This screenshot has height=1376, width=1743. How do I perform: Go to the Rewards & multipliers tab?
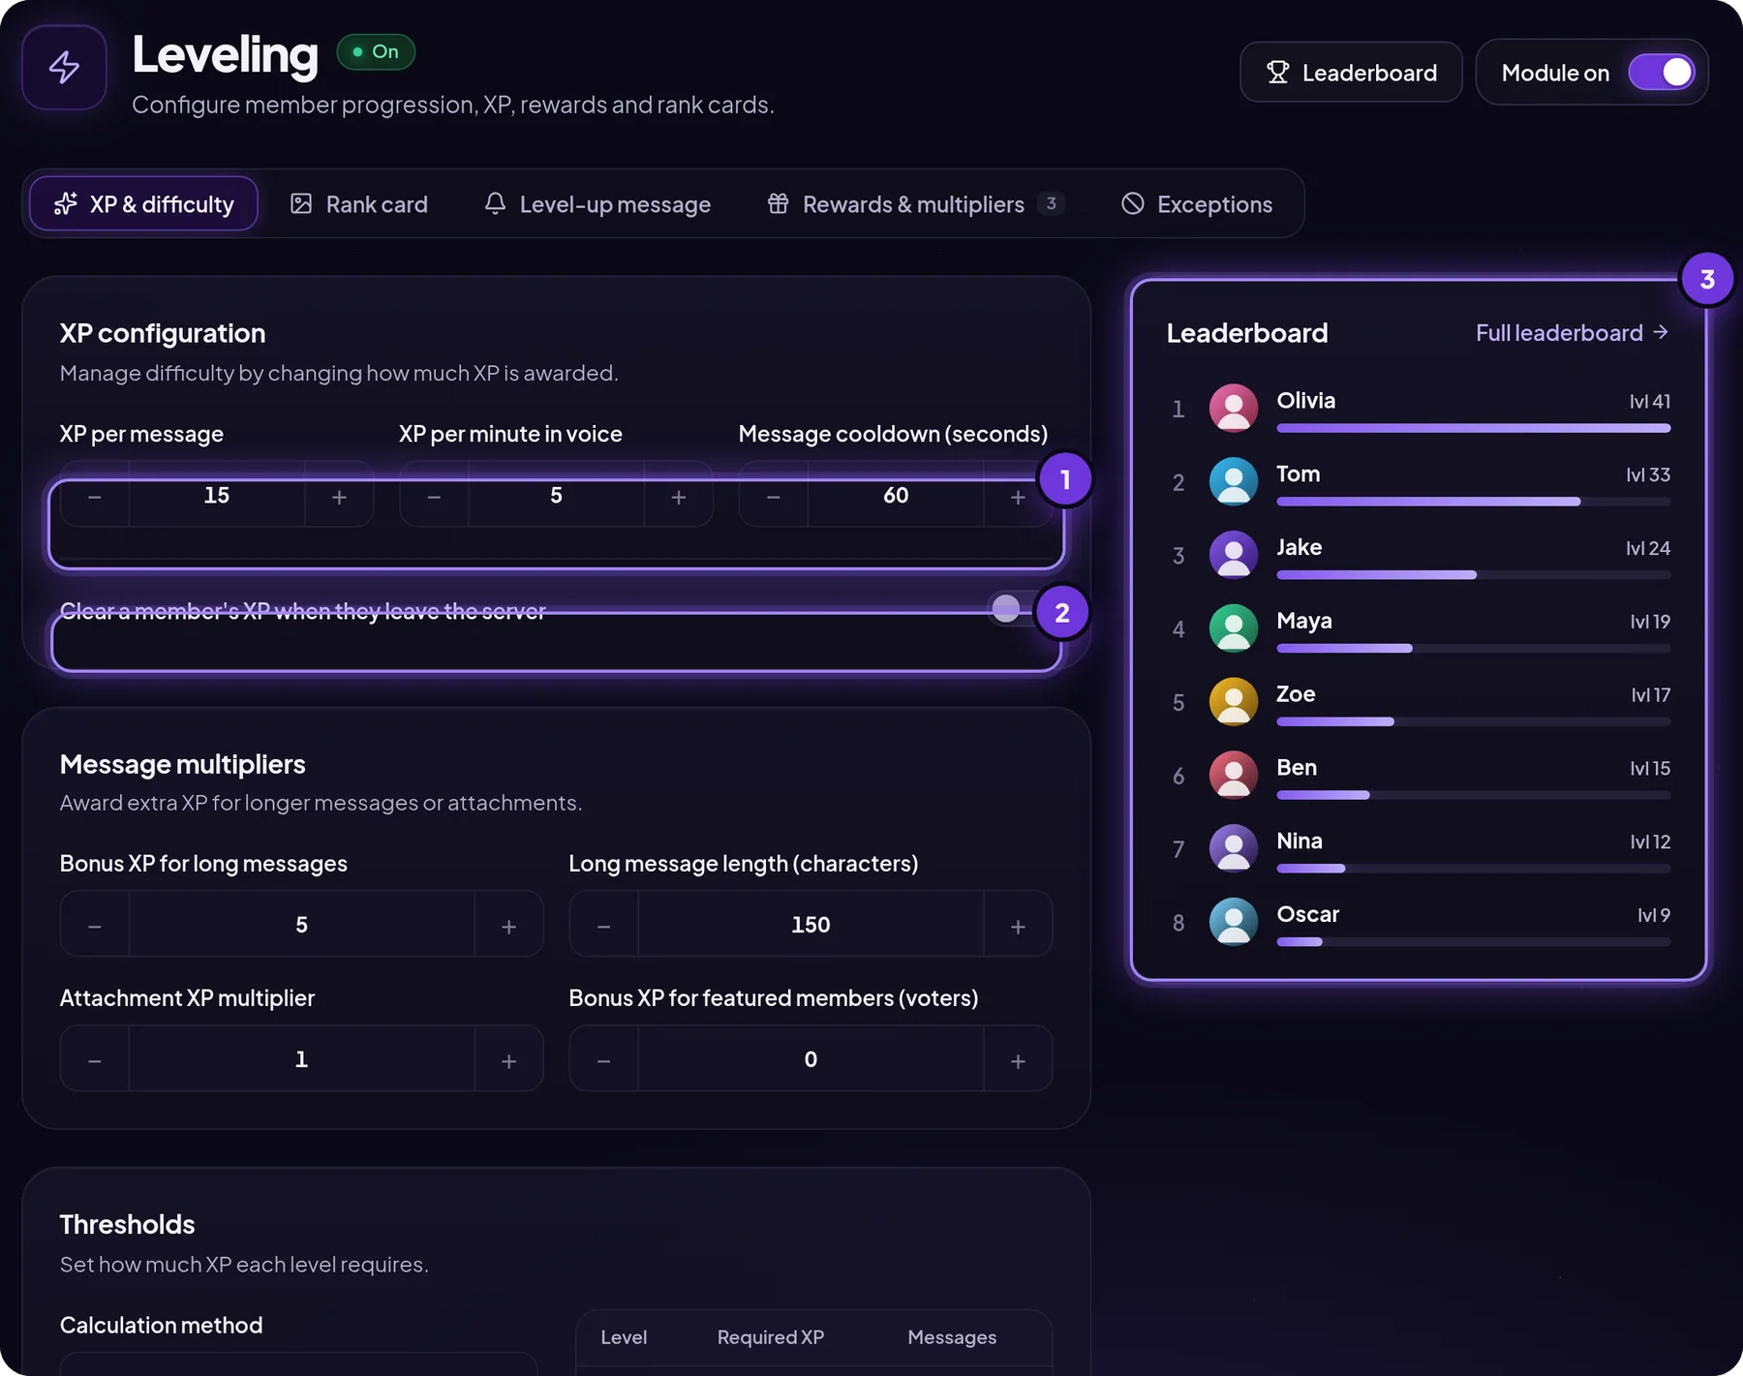pos(915,204)
